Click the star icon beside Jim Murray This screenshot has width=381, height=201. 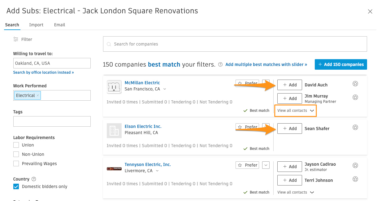[355, 97]
